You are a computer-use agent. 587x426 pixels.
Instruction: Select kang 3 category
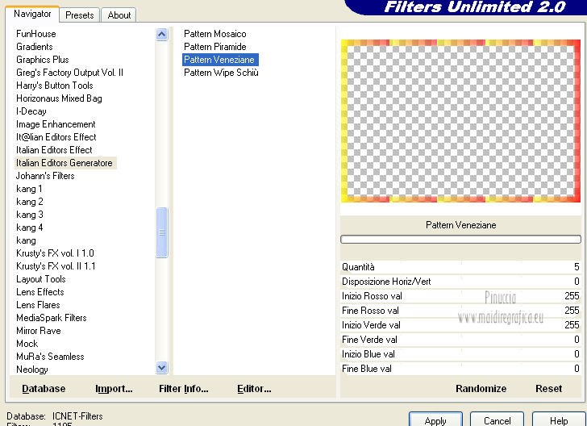pyautogui.click(x=30, y=215)
